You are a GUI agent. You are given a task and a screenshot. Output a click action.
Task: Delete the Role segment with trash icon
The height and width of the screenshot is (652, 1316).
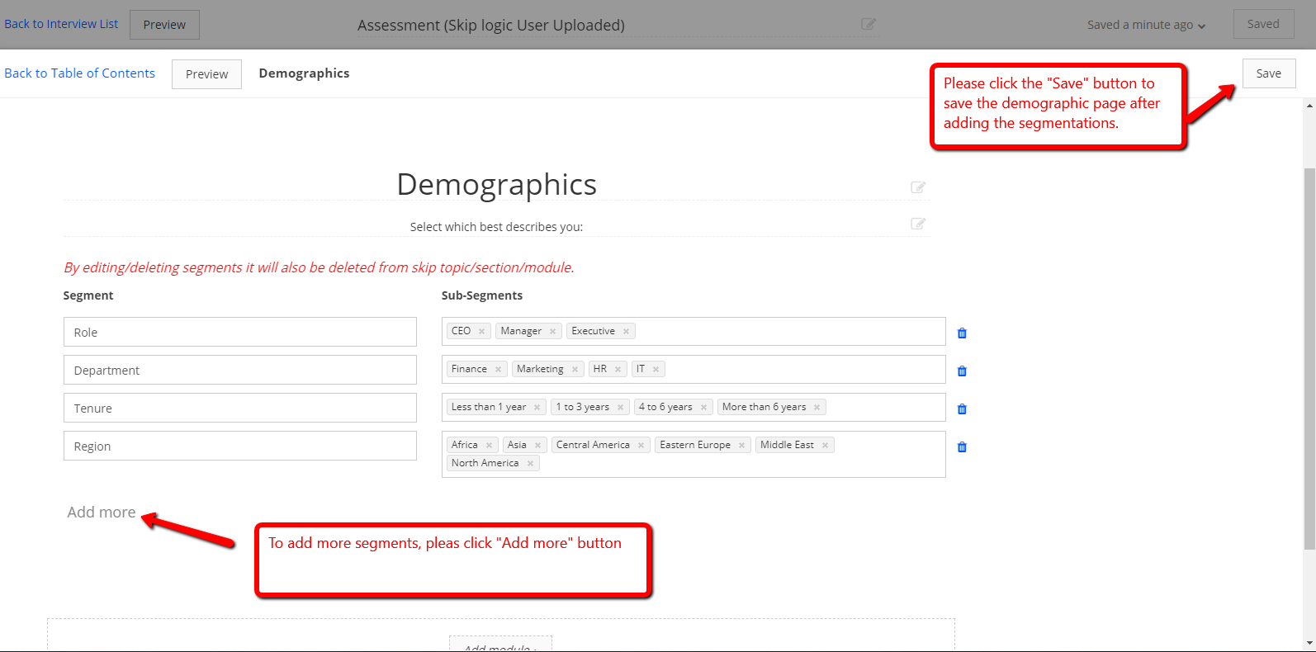pyautogui.click(x=962, y=333)
